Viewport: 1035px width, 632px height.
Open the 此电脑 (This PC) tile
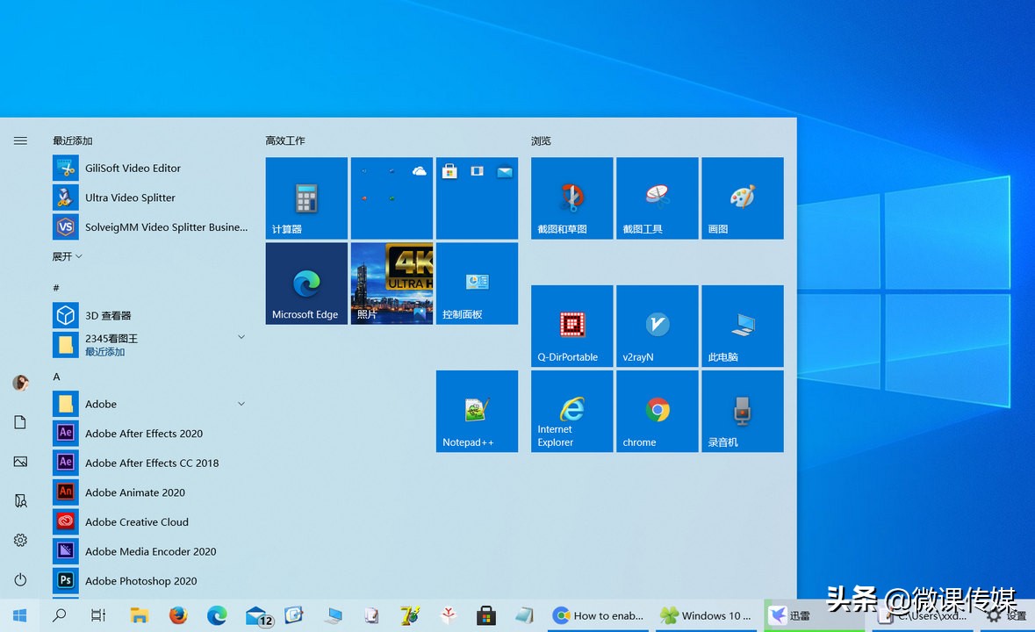click(742, 326)
